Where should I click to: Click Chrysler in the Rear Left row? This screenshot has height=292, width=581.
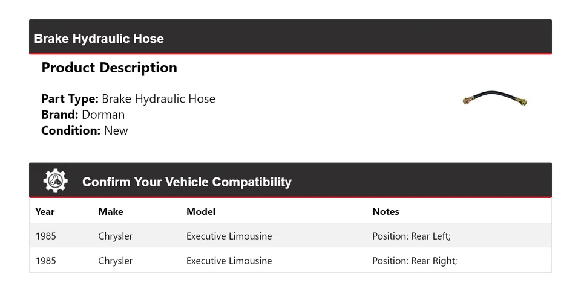pyautogui.click(x=115, y=236)
